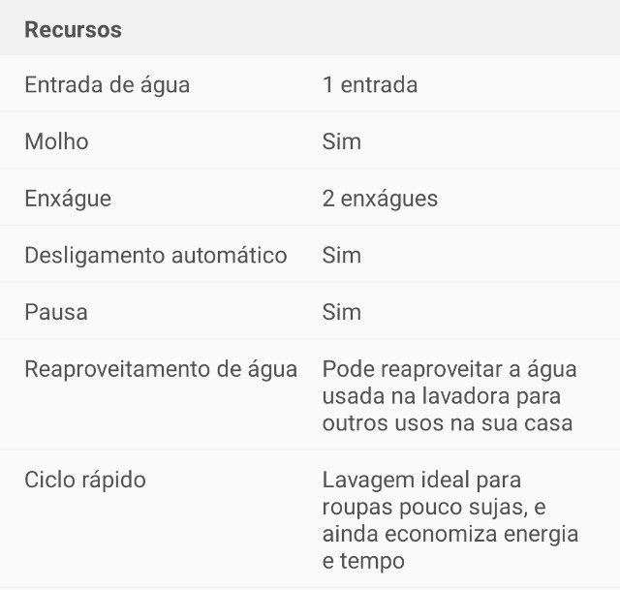Click the Recursos section header
This screenshot has width=620, height=590.
(74, 30)
